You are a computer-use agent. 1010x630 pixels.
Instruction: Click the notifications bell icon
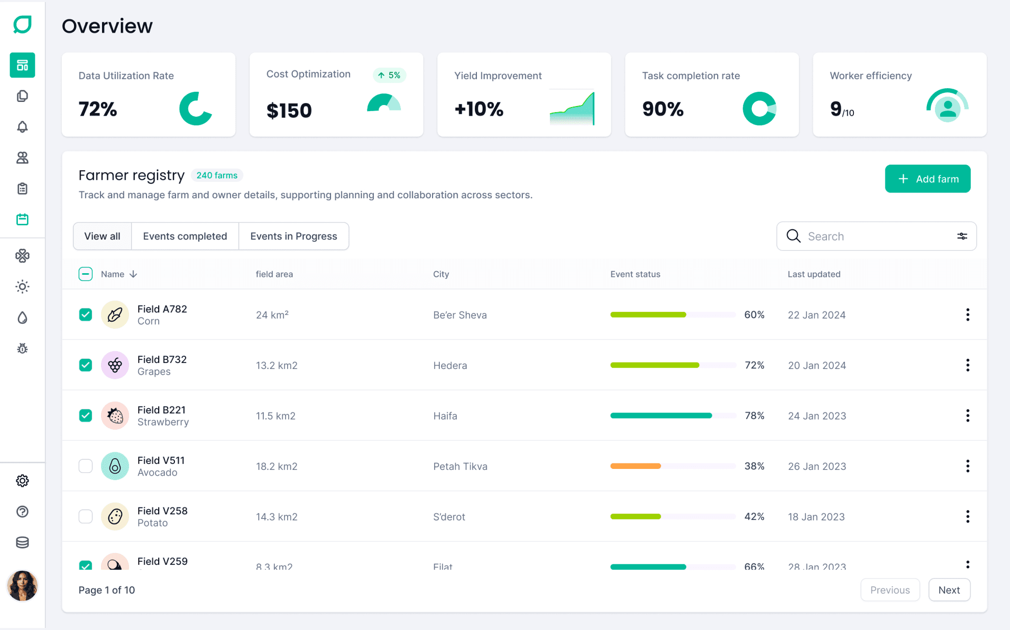click(x=22, y=127)
